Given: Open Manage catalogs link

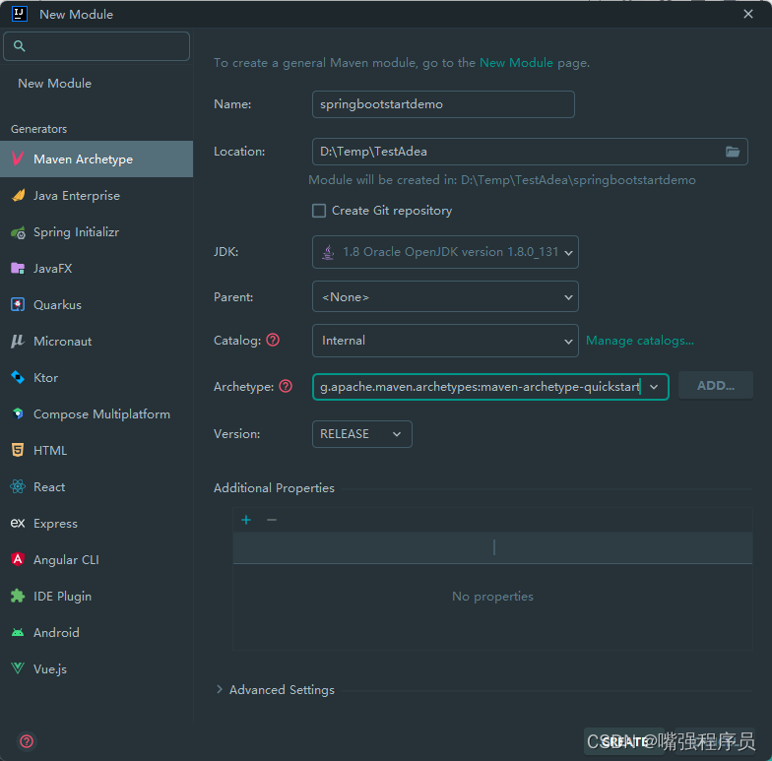Looking at the screenshot, I should 640,341.
